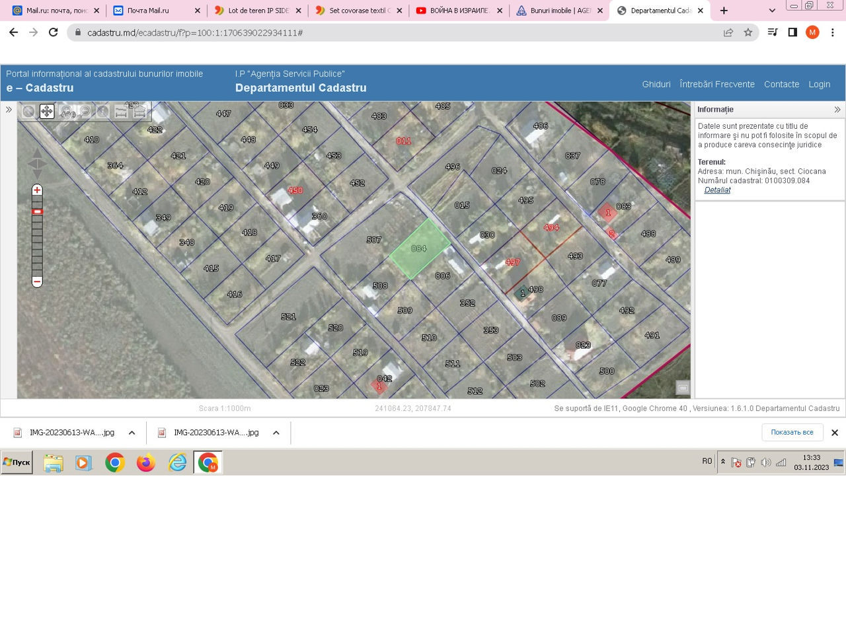This screenshot has width=846, height=619.
Task: Open first IMG-20230613-WA download options chevron
Action: tap(132, 433)
